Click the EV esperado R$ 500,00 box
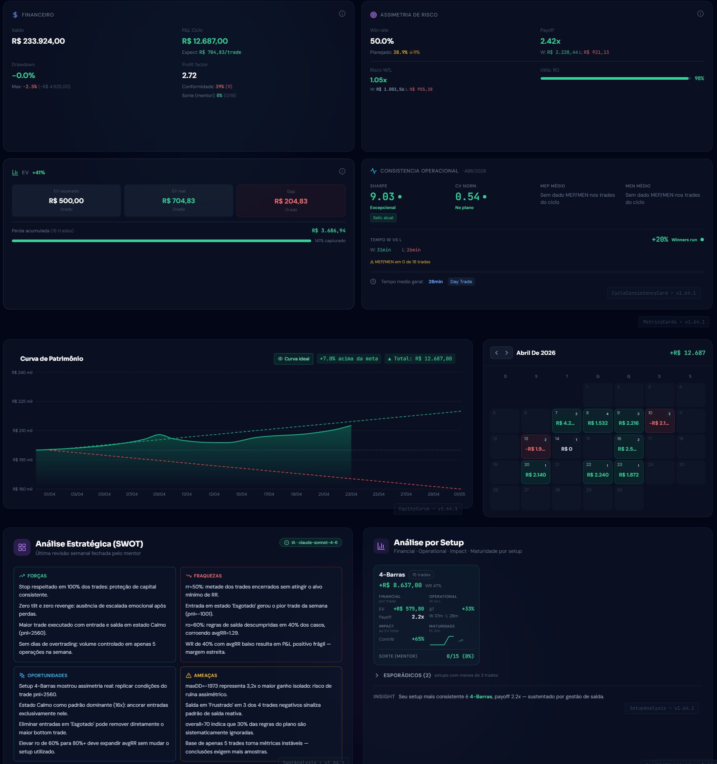Image resolution: width=717 pixels, height=764 pixels. point(66,201)
